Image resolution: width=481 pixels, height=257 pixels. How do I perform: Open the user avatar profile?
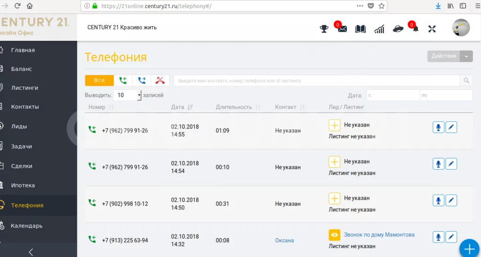click(461, 27)
